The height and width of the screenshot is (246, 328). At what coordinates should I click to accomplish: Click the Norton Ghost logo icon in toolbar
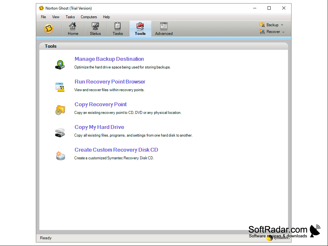49,29
